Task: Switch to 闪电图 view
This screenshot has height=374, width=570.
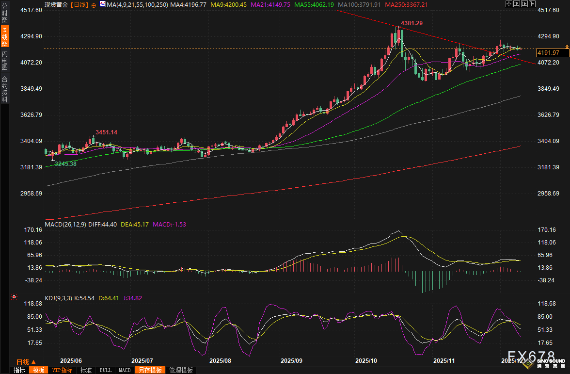Action: (5, 60)
